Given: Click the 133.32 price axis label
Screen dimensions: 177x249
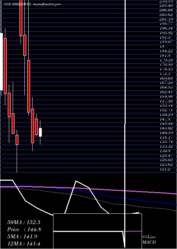Looking at the screenshot, I should point(166,147).
